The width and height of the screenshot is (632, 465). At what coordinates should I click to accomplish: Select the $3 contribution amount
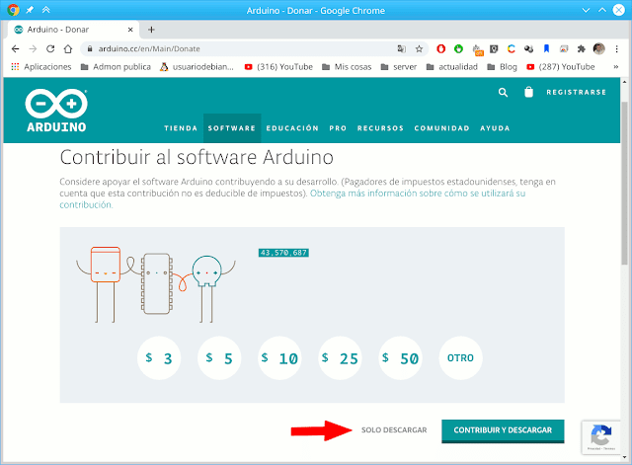point(159,357)
